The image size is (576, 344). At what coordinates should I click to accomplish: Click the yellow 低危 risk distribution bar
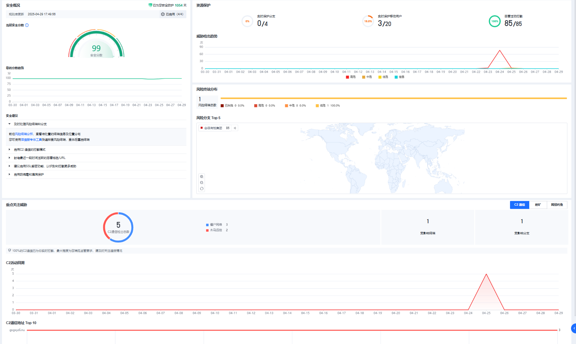click(x=393, y=98)
